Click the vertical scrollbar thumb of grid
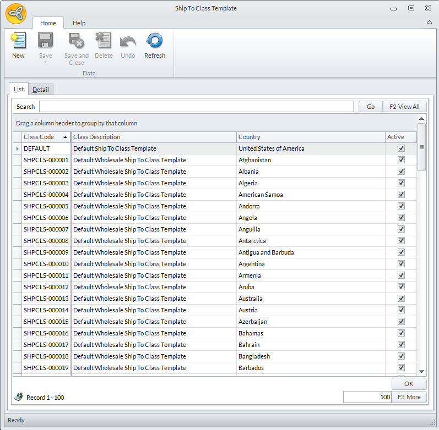 click(x=421, y=147)
